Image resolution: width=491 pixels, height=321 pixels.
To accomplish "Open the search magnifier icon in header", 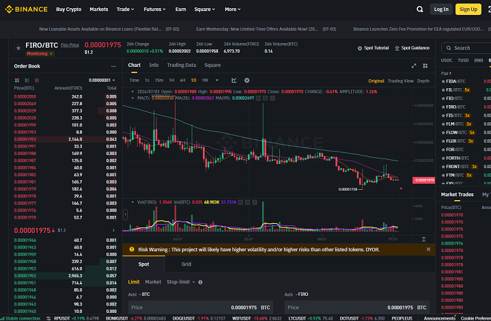I will coord(419,10).
